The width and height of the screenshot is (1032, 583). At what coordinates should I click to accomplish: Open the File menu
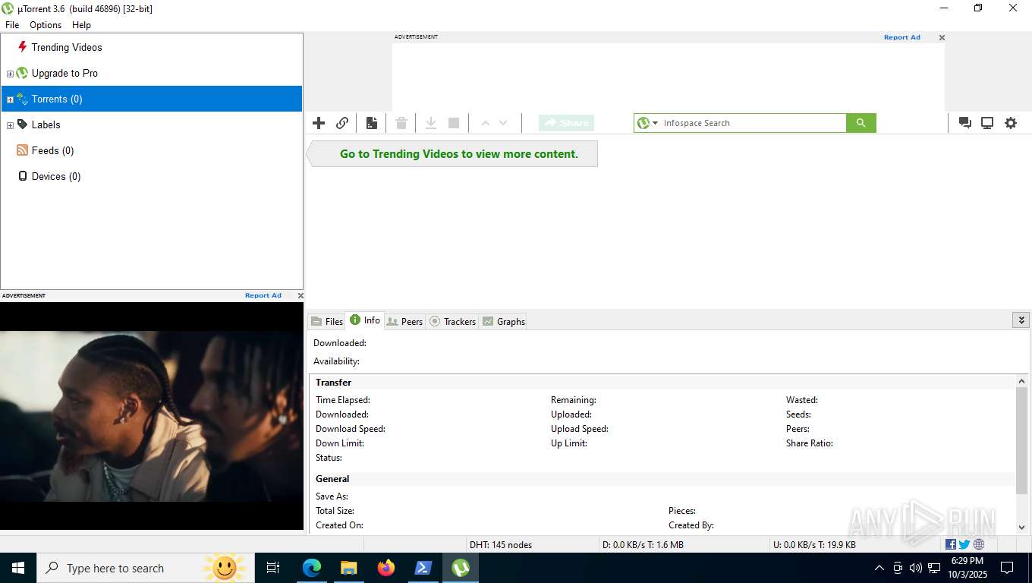click(12, 25)
